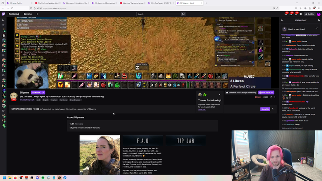Click the browser back arrow
The image size is (322, 181).
[3, 8]
